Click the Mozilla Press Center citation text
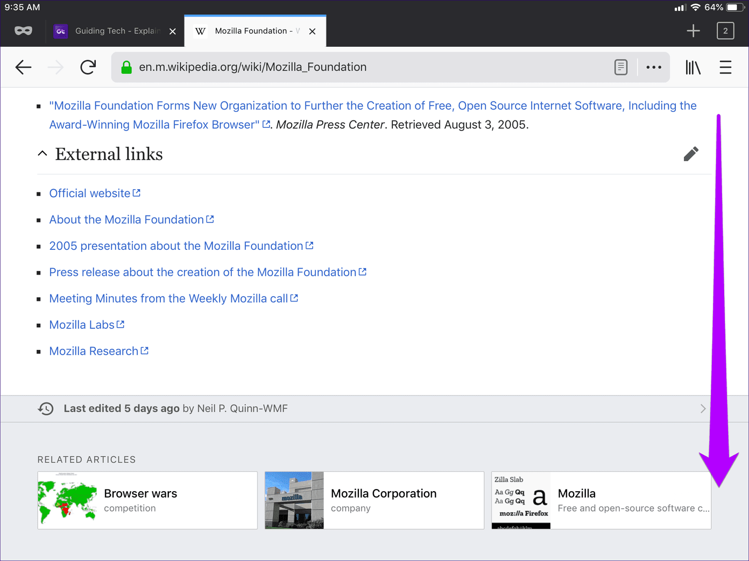The width and height of the screenshot is (749, 561). coord(330,125)
